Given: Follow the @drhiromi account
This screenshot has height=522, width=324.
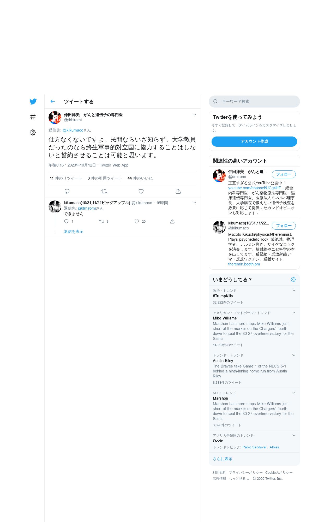Looking at the screenshot, I should [x=284, y=174].
